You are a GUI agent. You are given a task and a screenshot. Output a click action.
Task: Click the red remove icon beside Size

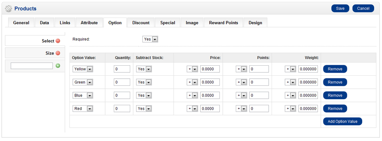click(x=58, y=53)
